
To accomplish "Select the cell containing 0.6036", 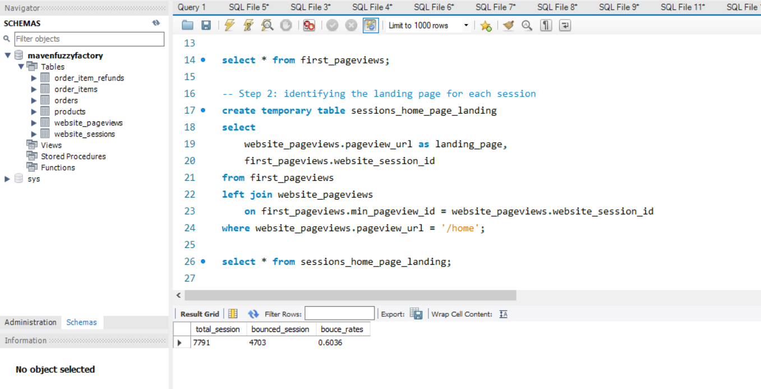I will click(342, 342).
